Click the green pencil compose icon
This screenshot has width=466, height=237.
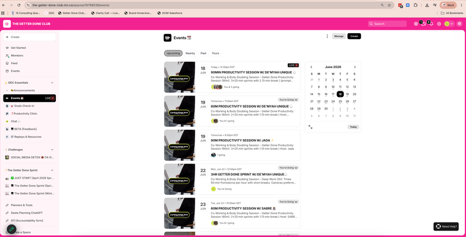[x=11, y=229]
